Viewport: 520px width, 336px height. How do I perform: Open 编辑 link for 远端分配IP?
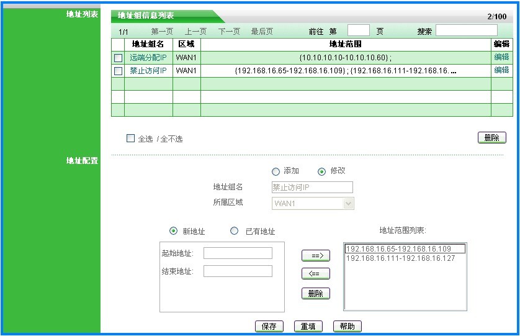point(501,57)
